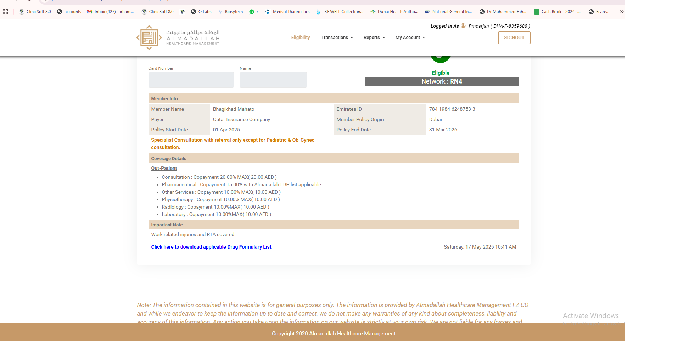Viewport: 677px width, 341px height.
Task: Open the Gmail Inbox (427) bookmark
Action: tap(111, 12)
